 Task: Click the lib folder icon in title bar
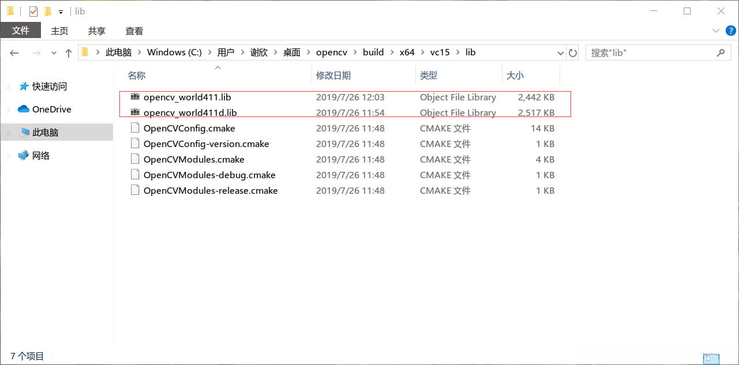pos(10,11)
